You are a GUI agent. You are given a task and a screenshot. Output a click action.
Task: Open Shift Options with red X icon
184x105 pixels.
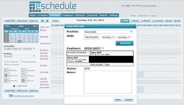click(125, 43)
